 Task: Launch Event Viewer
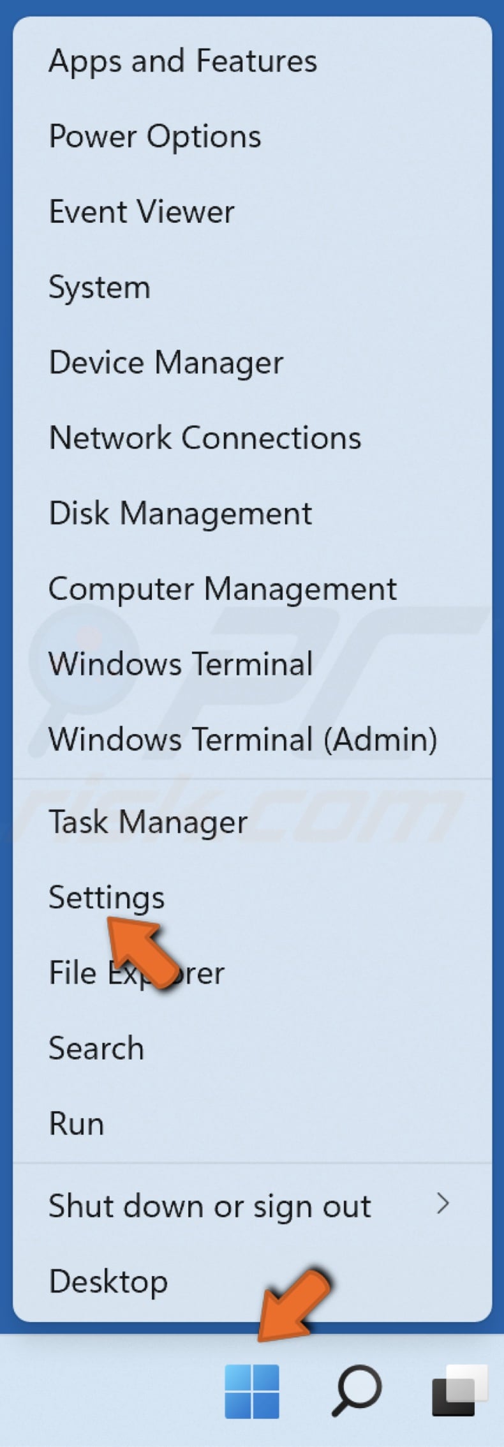tap(141, 211)
